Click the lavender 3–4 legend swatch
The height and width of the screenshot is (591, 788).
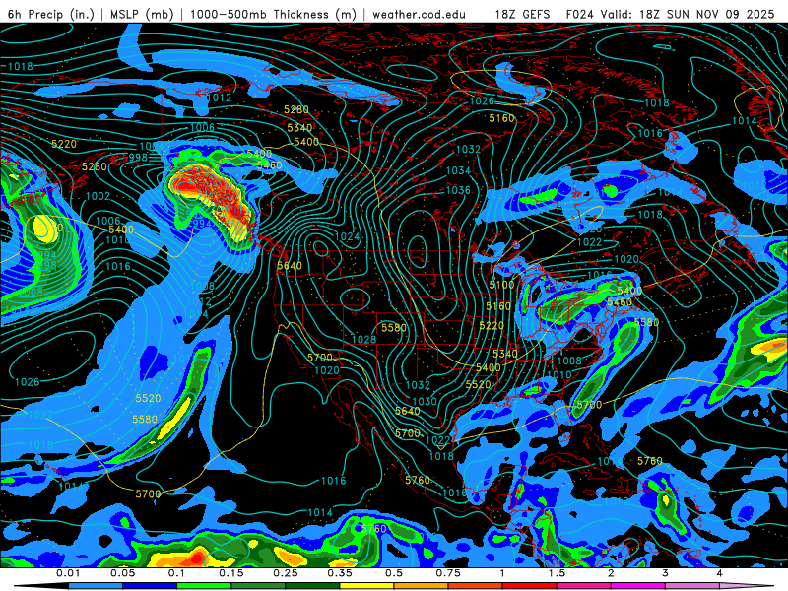tap(692, 586)
